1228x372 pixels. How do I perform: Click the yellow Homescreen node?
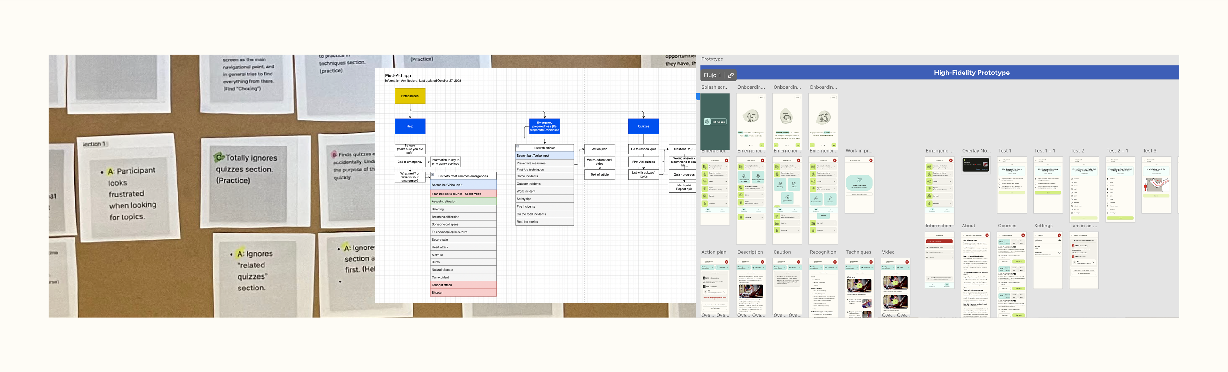tap(410, 96)
